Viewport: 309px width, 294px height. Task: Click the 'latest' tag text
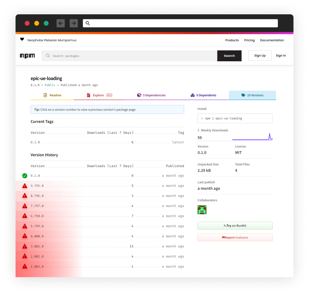coord(178,142)
